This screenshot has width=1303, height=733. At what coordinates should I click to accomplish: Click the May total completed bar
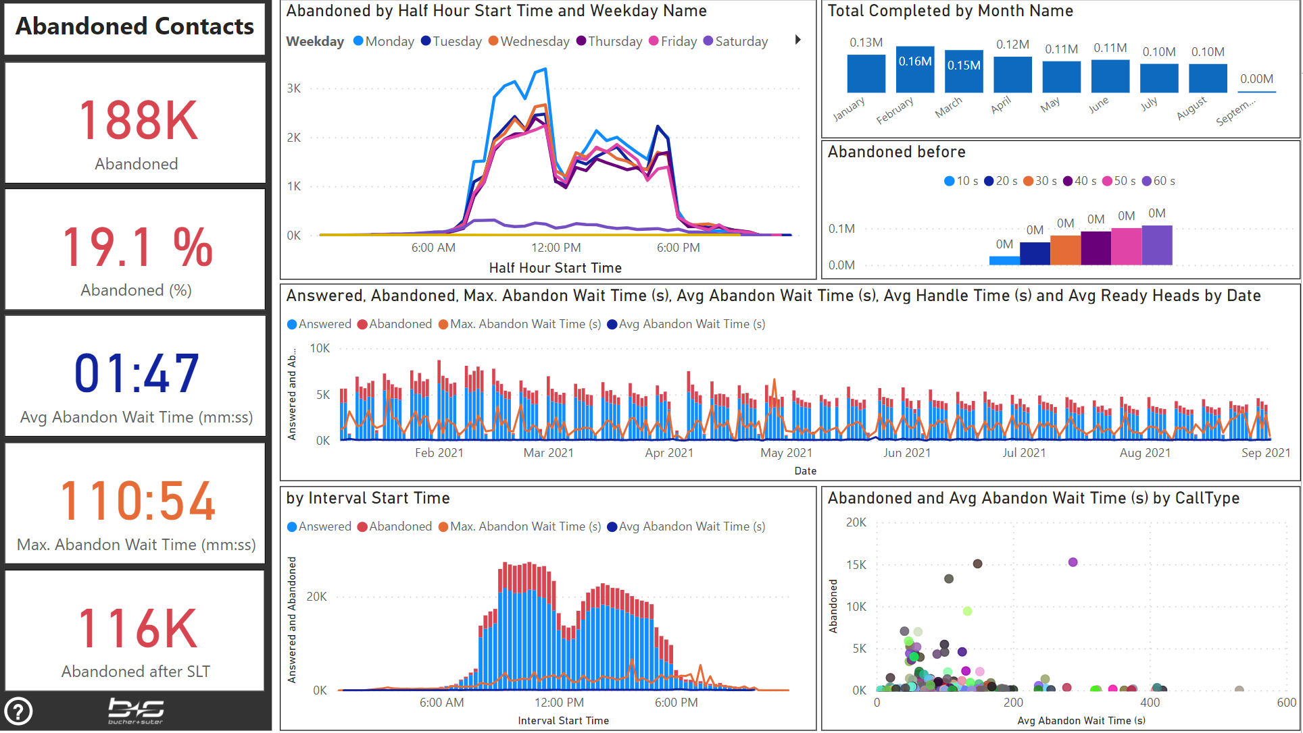[1061, 77]
